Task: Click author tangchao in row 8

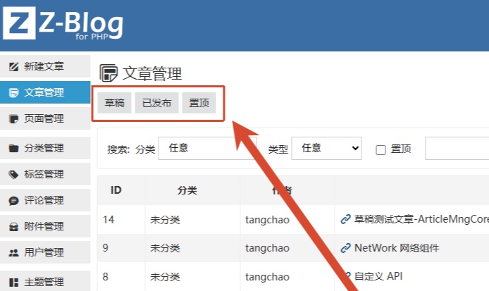Action: pyautogui.click(x=267, y=277)
